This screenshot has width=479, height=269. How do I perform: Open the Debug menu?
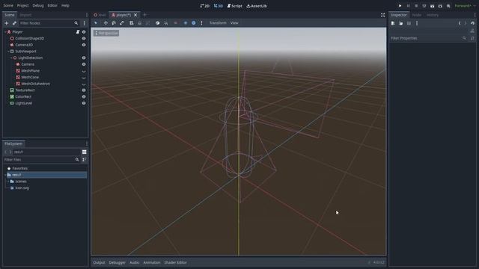38,5
